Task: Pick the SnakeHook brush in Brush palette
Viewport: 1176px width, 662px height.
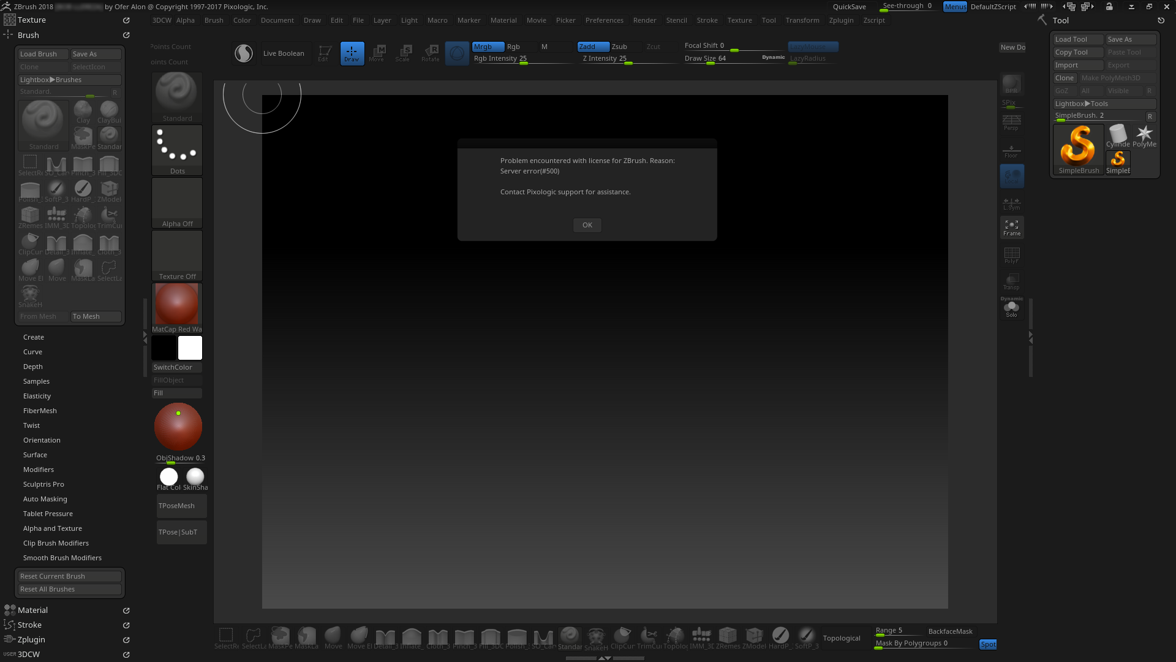Action: 30,297
